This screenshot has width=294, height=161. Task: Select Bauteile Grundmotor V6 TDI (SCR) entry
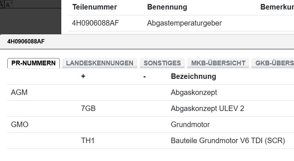click(228, 141)
